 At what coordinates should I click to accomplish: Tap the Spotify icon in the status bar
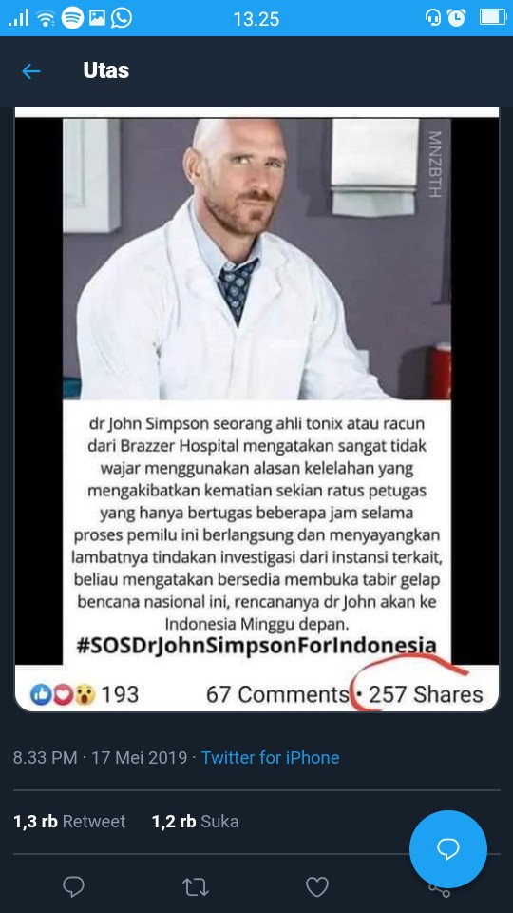73,18
